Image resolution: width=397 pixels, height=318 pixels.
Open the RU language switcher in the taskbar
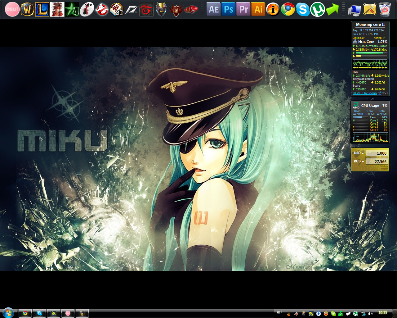(x=279, y=313)
